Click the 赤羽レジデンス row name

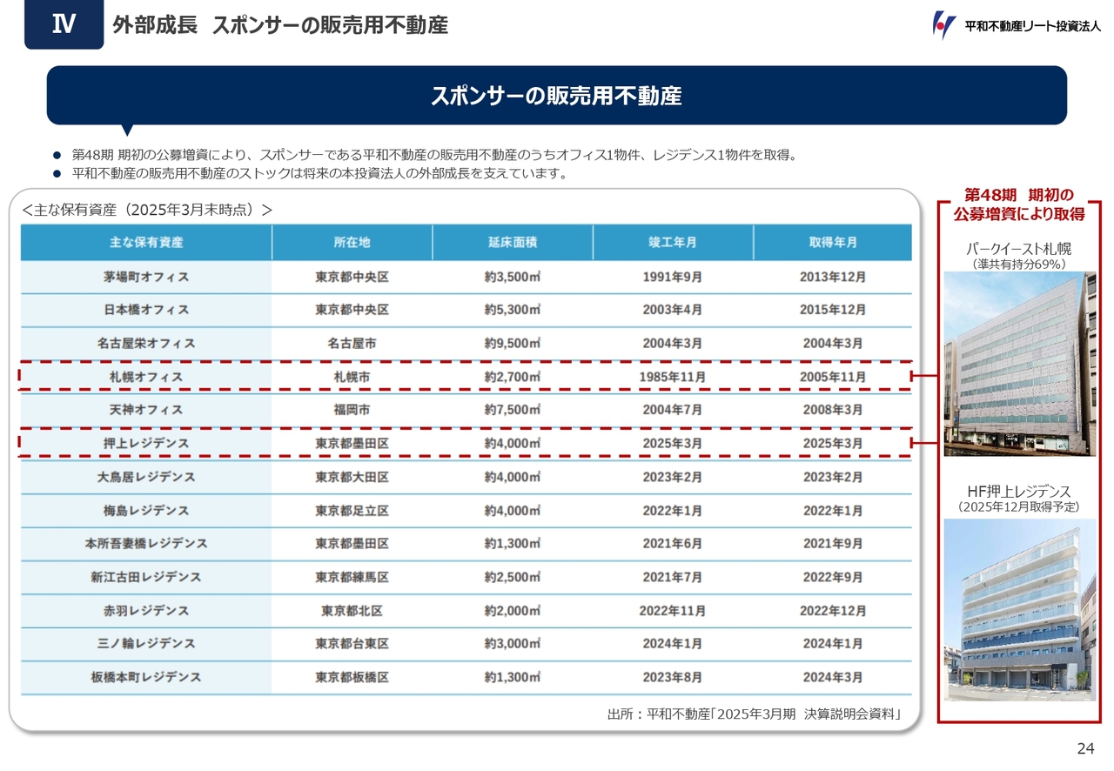146,610
